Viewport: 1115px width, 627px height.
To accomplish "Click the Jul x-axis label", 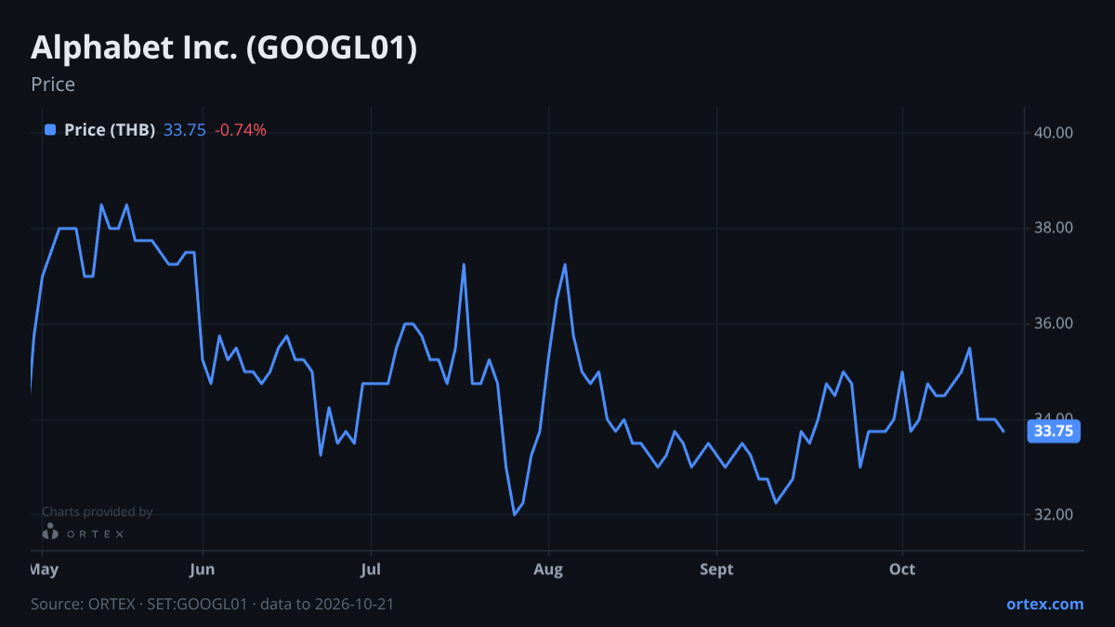I will (371, 568).
